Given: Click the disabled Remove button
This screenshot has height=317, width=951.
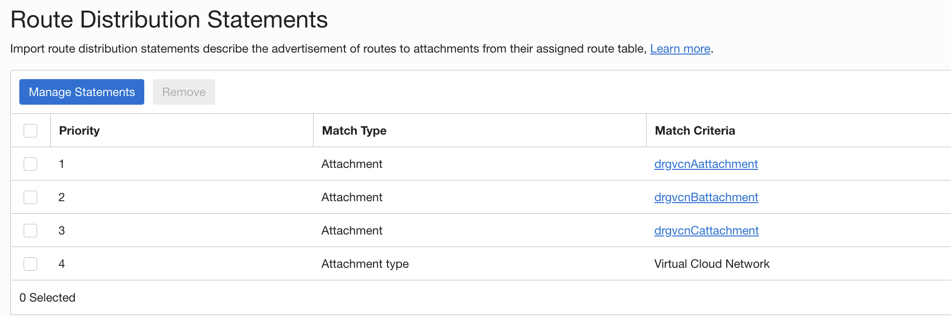Looking at the screenshot, I should 184,92.
